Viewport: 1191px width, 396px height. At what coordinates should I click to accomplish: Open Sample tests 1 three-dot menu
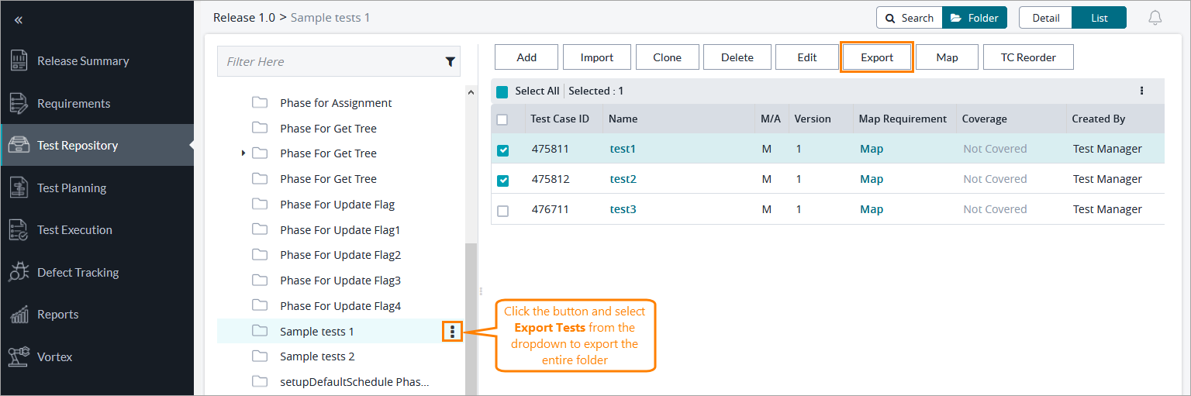coord(452,332)
